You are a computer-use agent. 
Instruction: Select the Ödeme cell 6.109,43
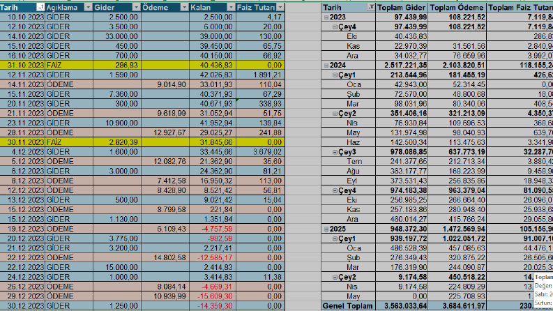pyautogui.click(x=165, y=229)
